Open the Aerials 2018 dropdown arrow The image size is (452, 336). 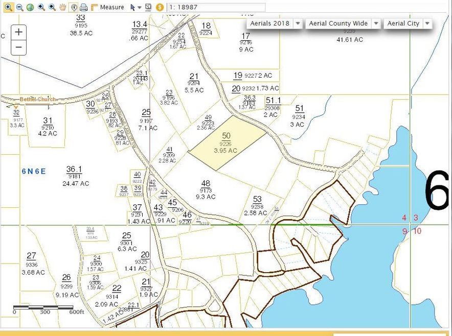point(297,23)
